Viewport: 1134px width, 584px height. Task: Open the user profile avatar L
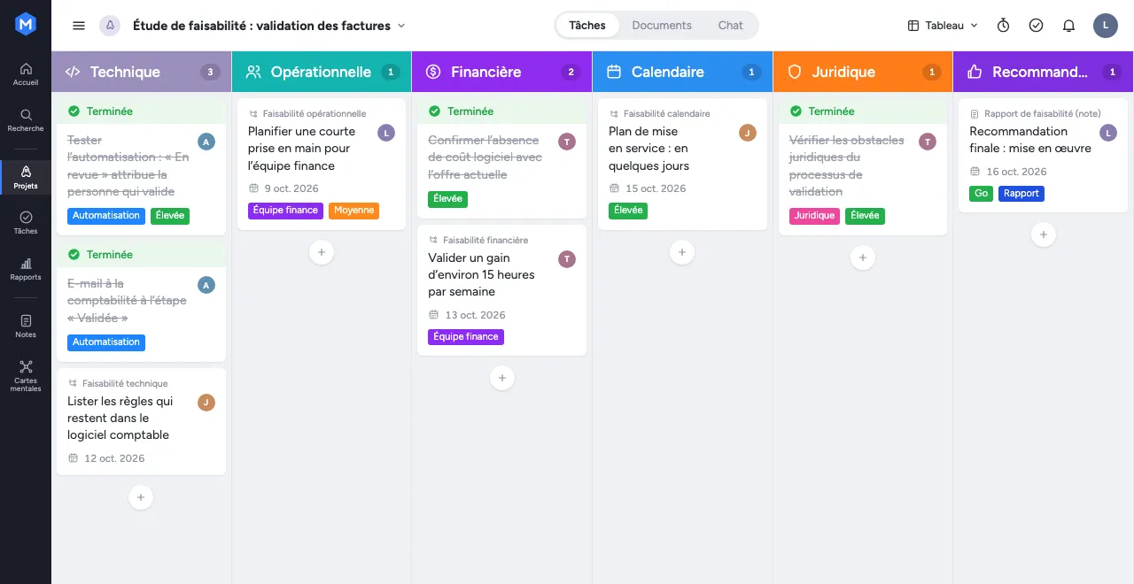pyautogui.click(x=1106, y=26)
